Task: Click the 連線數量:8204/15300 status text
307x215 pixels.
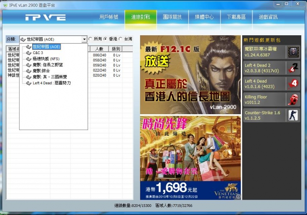Action: pos(133,206)
